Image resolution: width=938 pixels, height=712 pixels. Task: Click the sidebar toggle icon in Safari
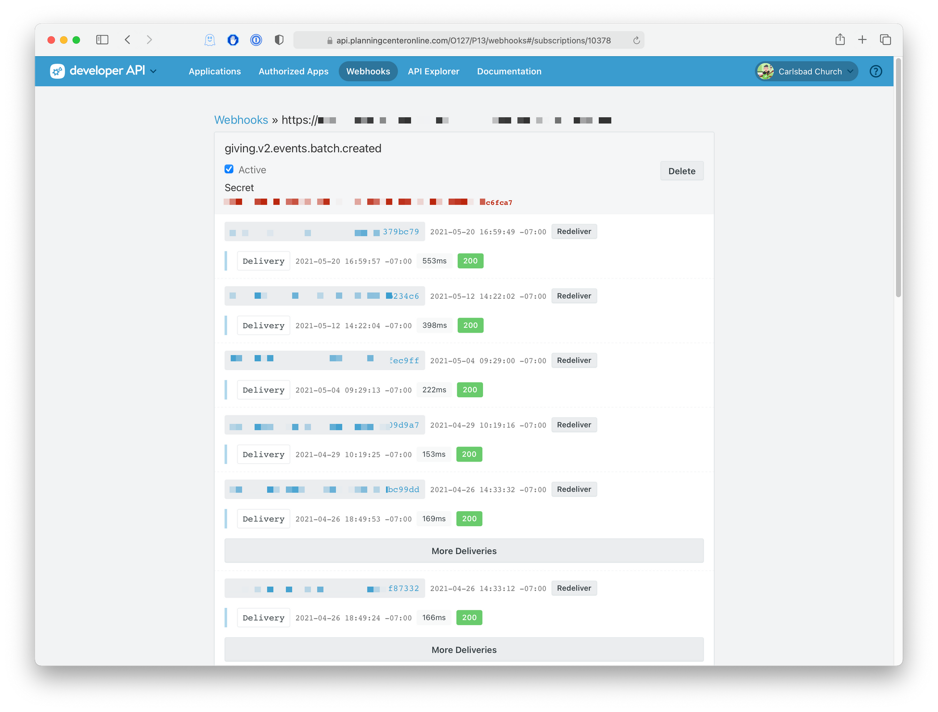[102, 40]
